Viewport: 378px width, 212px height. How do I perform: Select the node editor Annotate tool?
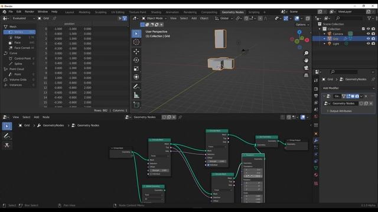coord(7,136)
